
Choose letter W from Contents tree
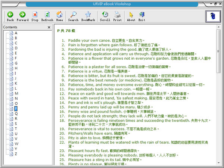tap(16, 144)
